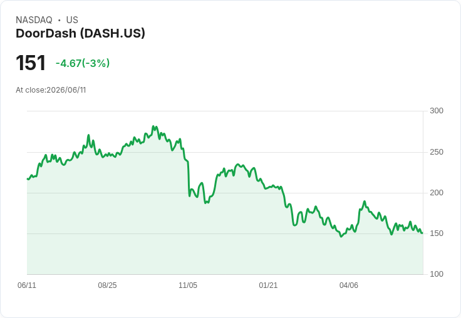Click the DoorDash (DASH.US) stock title
Image resolution: width=461 pixels, height=318 pixels.
click(80, 34)
